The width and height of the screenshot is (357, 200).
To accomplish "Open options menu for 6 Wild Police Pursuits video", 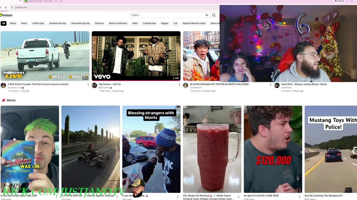I will (88, 84).
